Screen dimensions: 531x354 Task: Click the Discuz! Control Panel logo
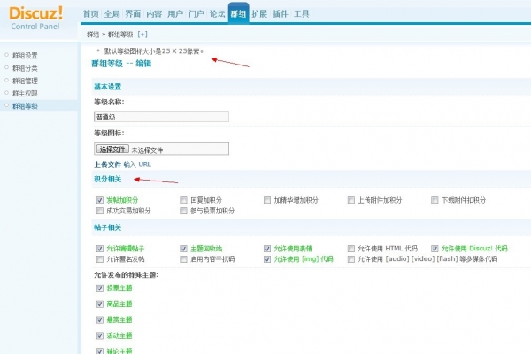pos(37,17)
